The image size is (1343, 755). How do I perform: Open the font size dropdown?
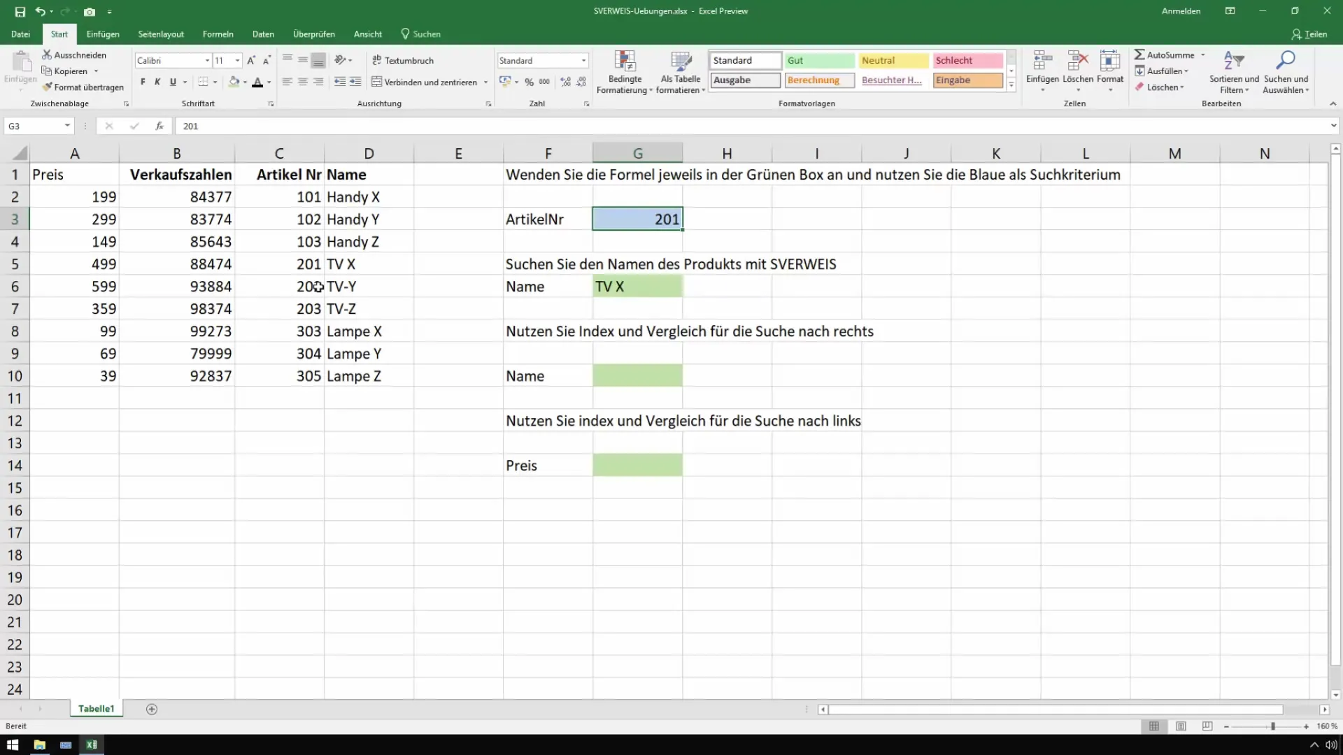pos(237,61)
